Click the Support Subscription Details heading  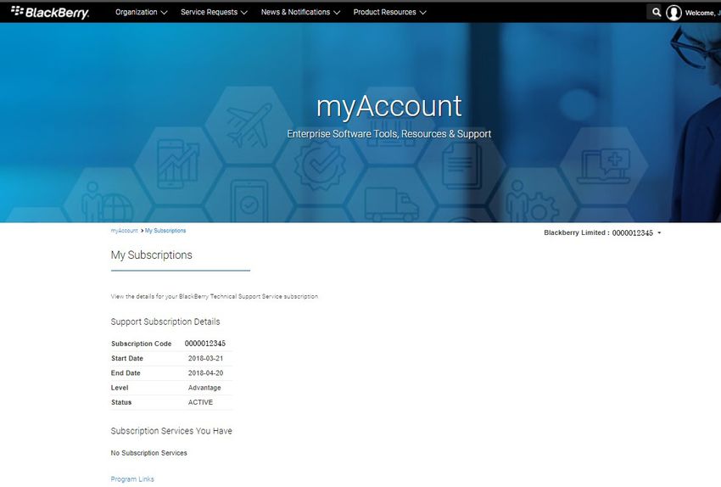click(165, 322)
